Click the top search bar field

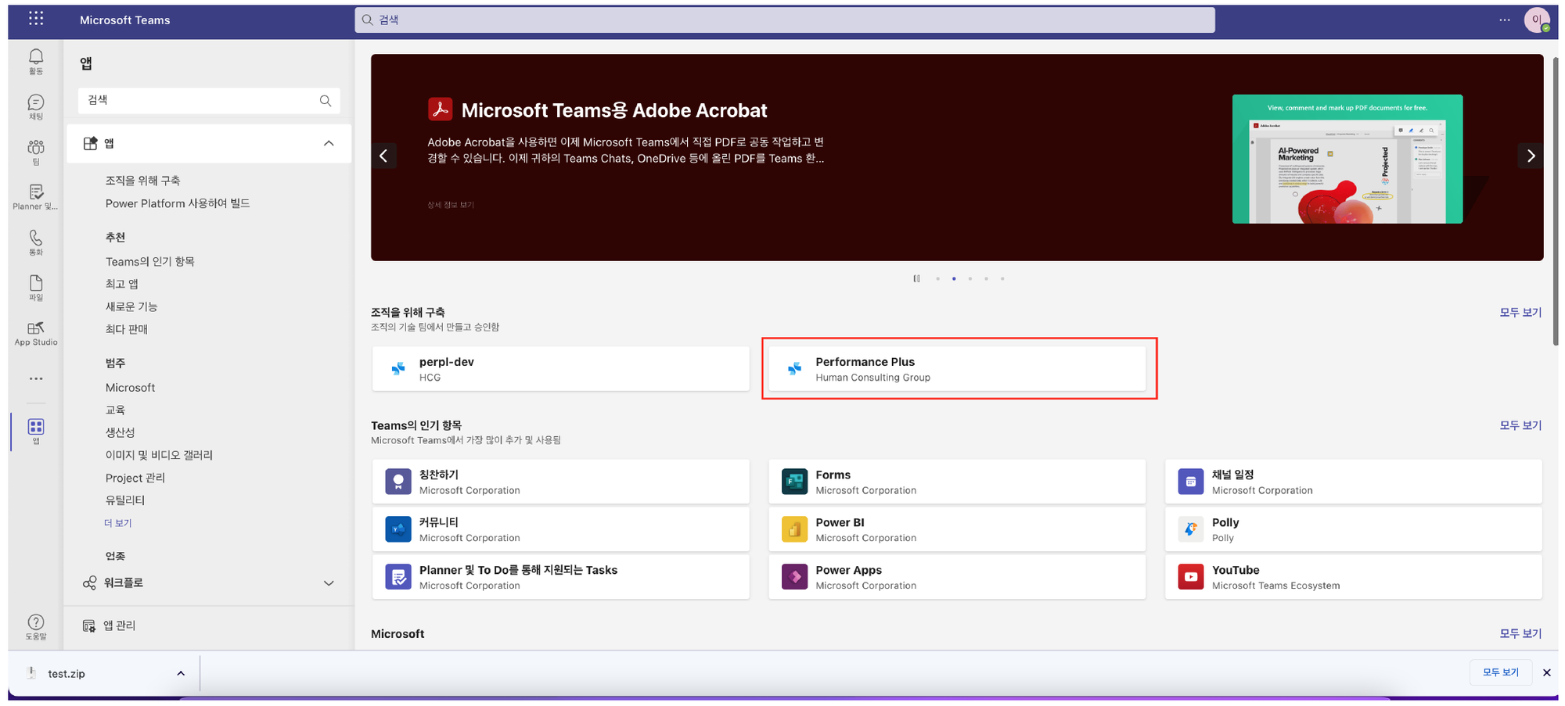tap(784, 20)
